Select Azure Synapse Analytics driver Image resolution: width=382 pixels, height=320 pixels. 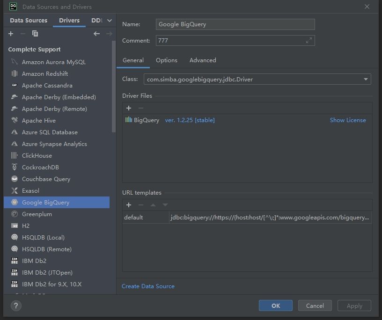[x=57, y=144]
